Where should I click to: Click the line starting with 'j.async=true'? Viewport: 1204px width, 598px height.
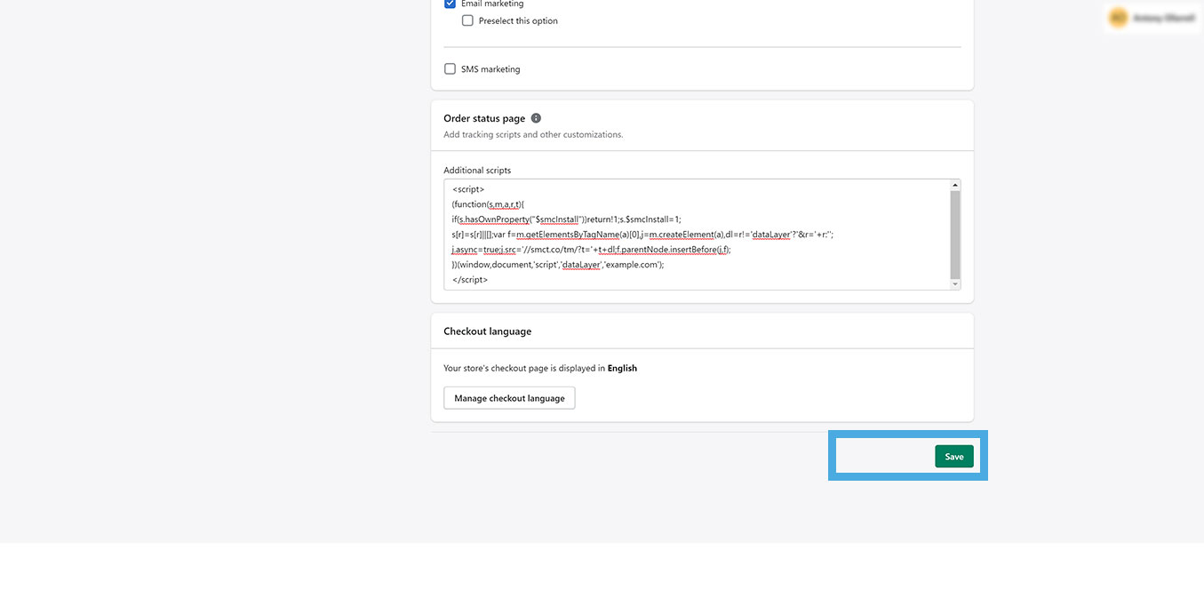click(x=591, y=250)
